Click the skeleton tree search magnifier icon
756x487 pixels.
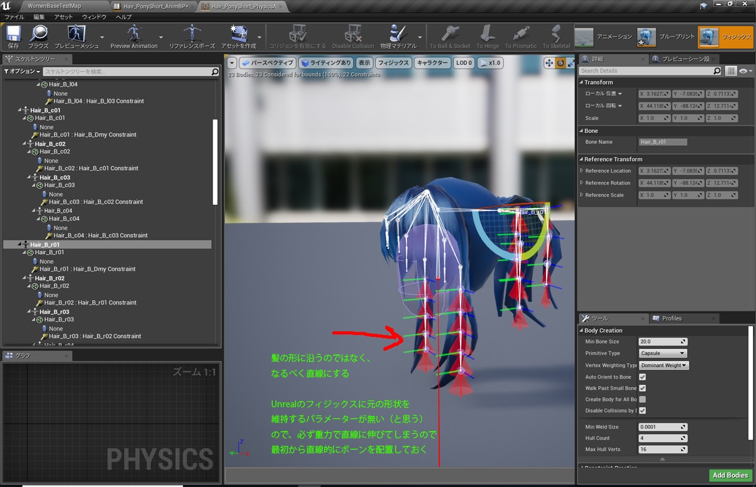coord(215,72)
